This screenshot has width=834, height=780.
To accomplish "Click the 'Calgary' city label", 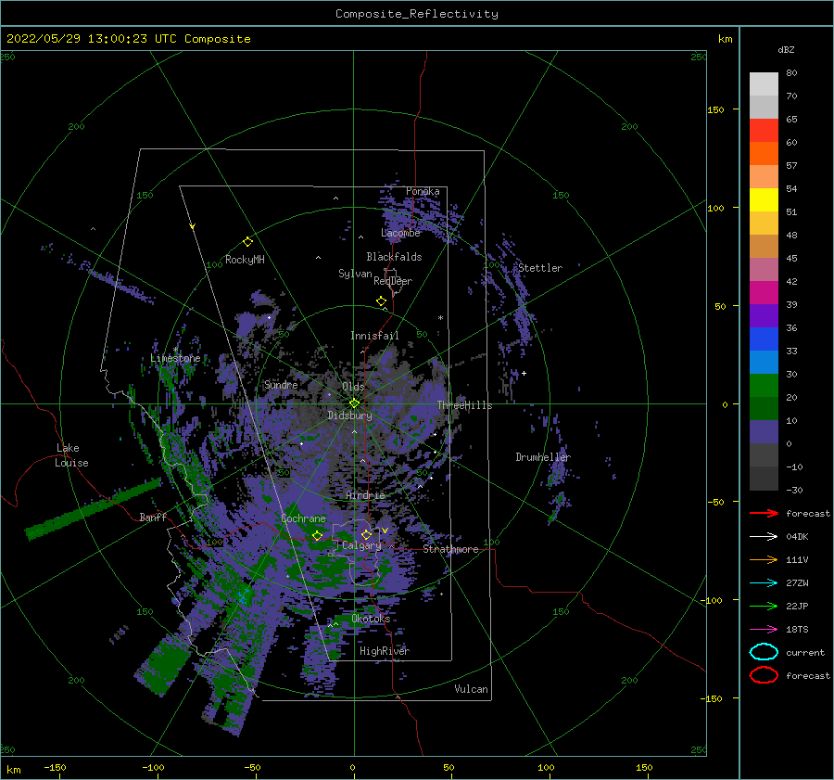I will pos(361,545).
